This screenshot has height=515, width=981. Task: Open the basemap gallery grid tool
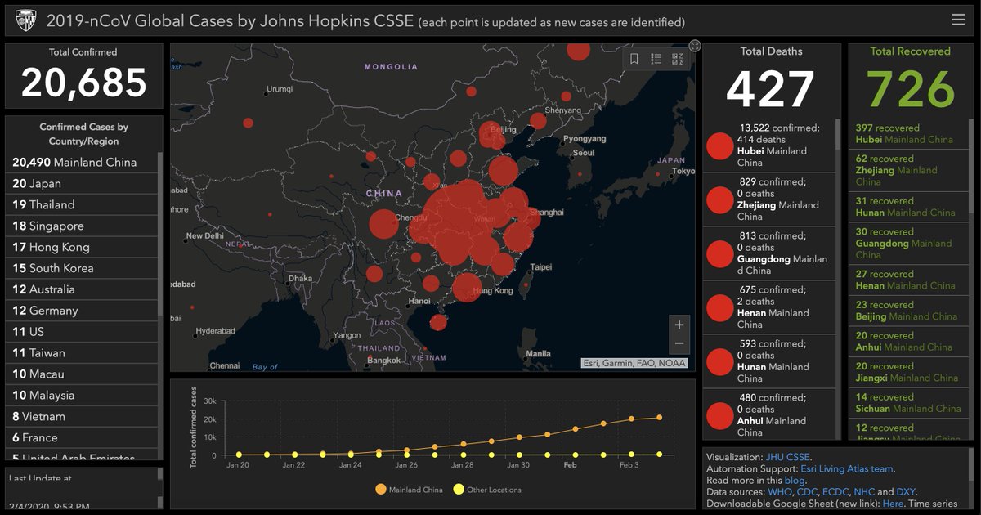tap(678, 59)
